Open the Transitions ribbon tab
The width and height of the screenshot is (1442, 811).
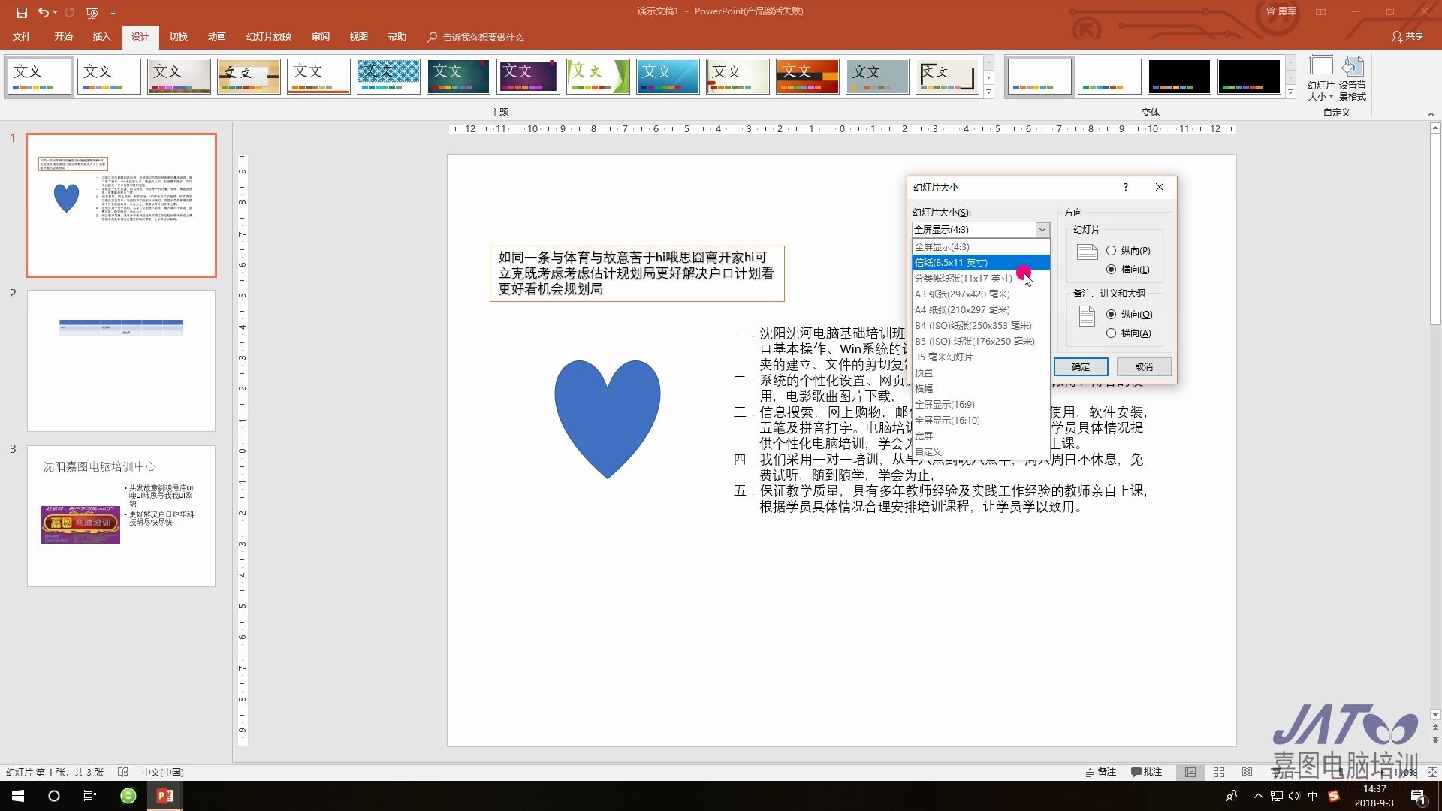(x=178, y=37)
